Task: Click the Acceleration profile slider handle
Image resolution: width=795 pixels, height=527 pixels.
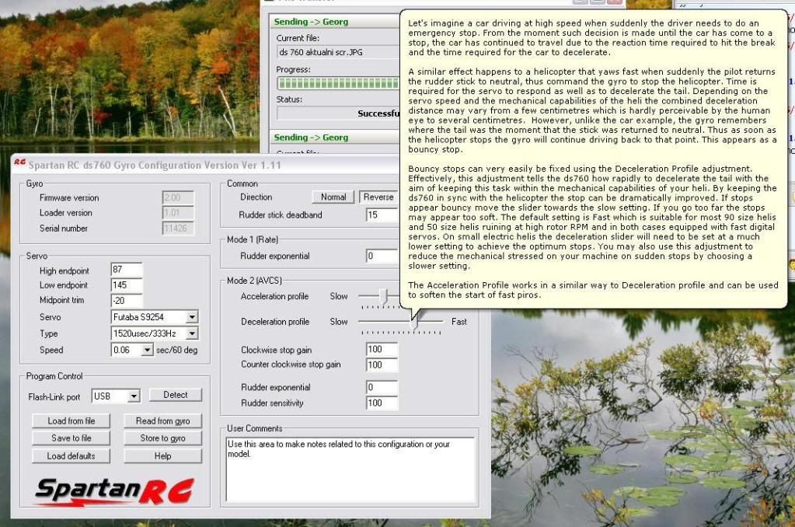Action: point(382,296)
